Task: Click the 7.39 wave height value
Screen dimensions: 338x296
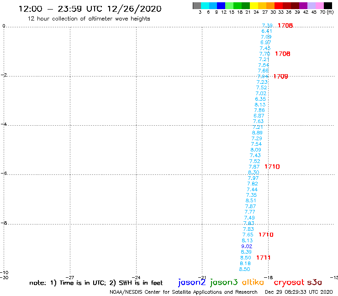Action: point(267,26)
